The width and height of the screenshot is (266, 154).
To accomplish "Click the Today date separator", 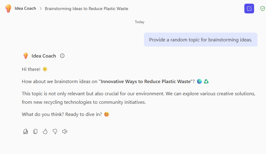I will point(139,22).
